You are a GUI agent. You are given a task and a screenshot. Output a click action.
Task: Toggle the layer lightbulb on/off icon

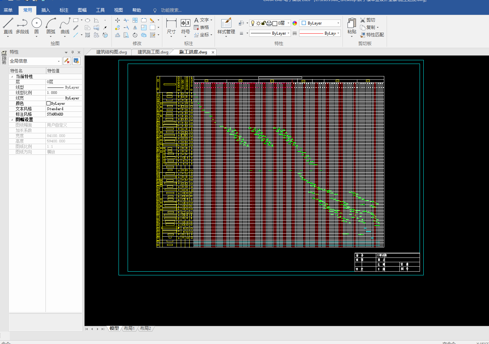tap(253, 23)
